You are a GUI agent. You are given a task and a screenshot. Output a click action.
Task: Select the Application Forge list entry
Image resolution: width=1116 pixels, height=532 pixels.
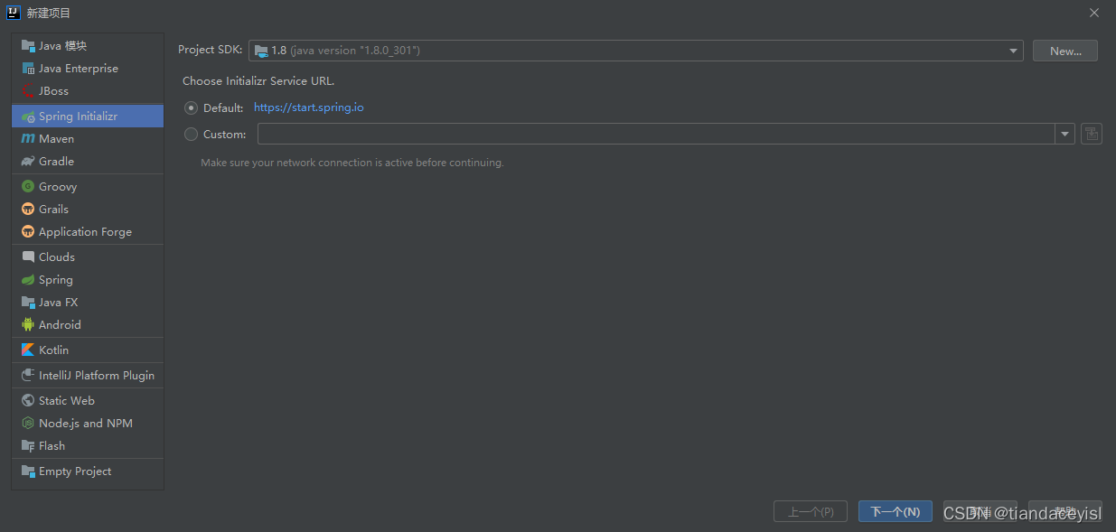[x=88, y=232]
